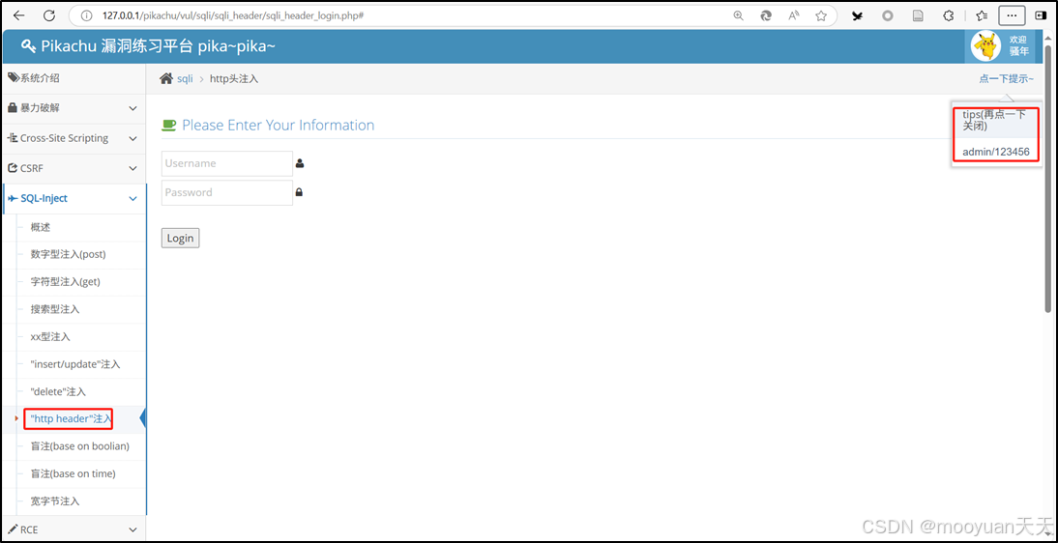Viewport: 1058px width, 543px height.
Task: Open the zoom magnifier icon in address bar
Action: coord(738,14)
